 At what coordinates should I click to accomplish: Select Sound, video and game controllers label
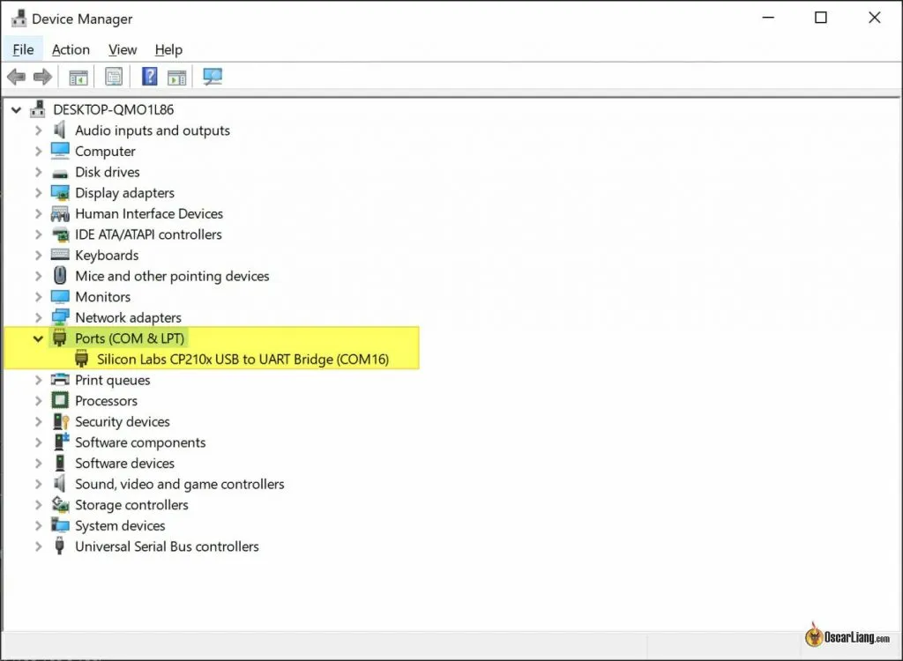(x=180, y=484)
